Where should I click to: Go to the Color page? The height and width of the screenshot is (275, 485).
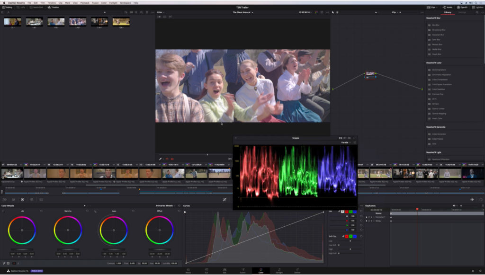tap(261, 271)
